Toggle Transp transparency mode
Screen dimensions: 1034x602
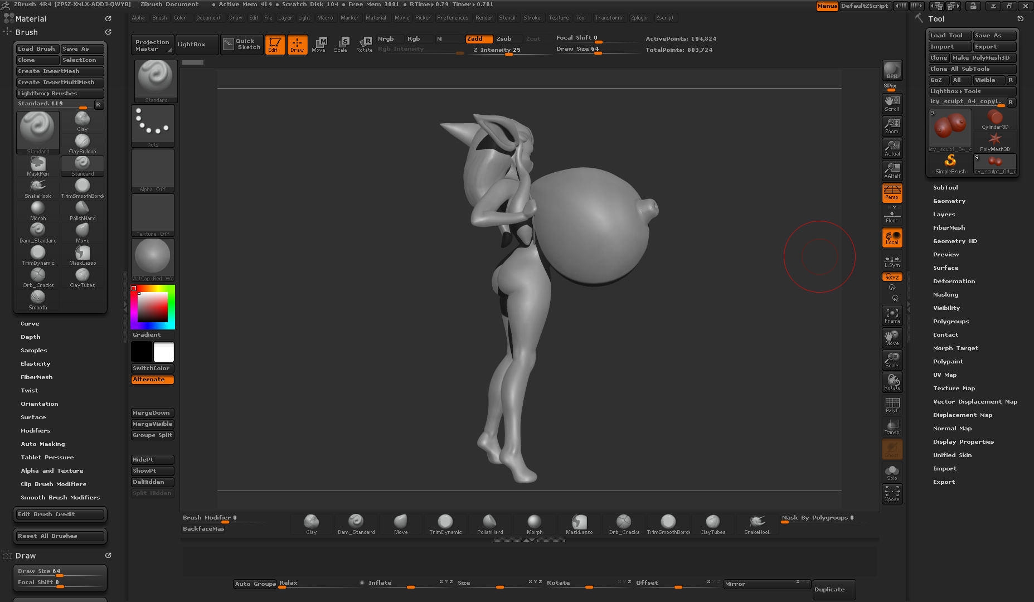pos(892,427)
